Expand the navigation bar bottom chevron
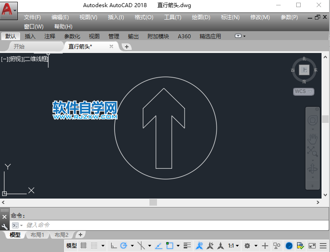This screenshot has height=252, width=330. pyautogui.click(x=313, y=186)
